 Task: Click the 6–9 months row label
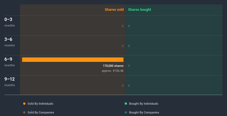click(10, 62)
